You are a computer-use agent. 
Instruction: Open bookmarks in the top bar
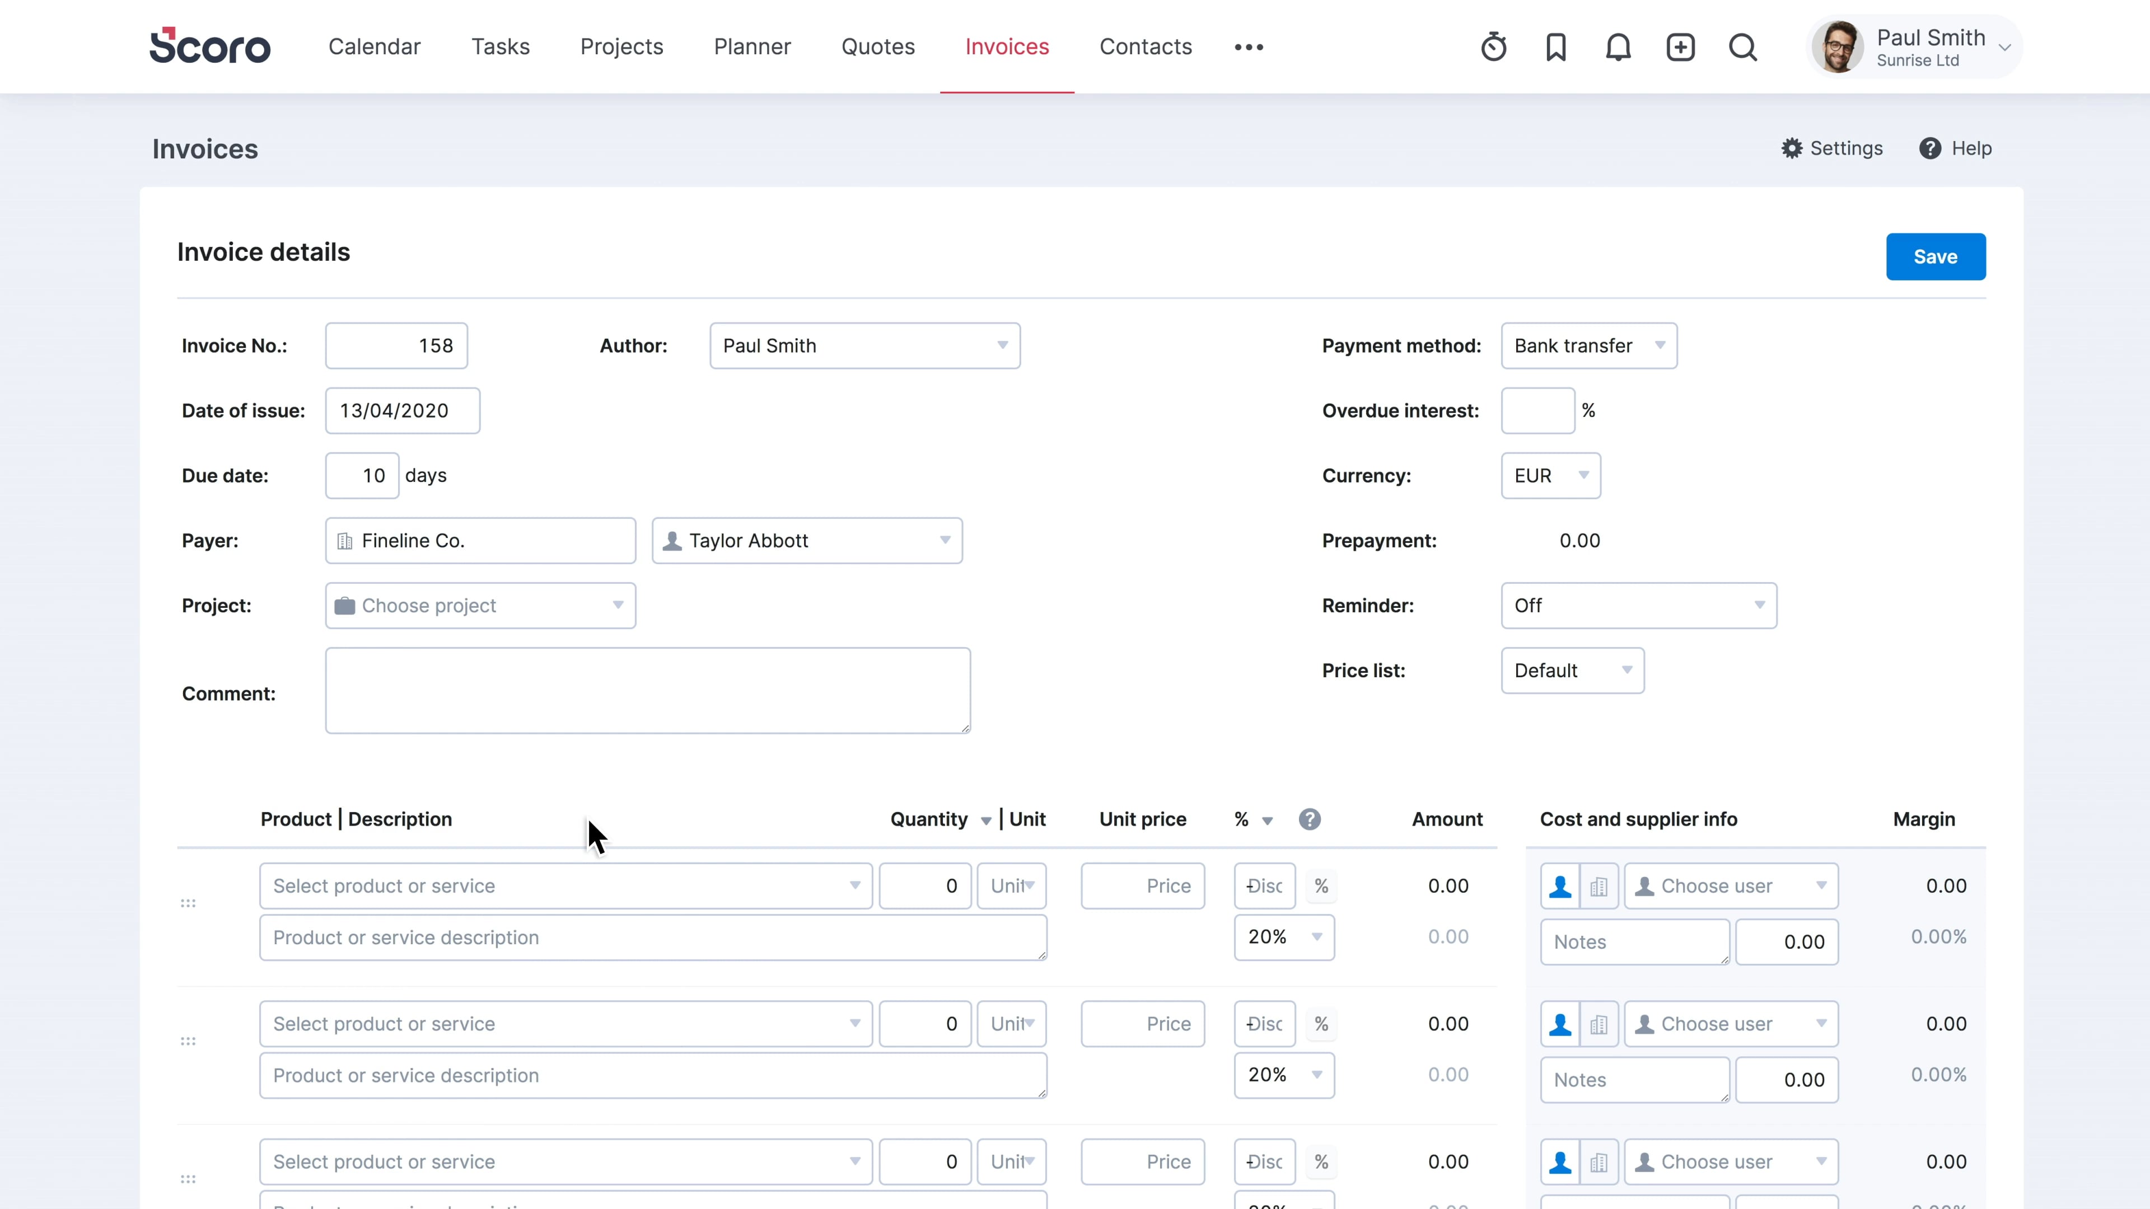1555,46
